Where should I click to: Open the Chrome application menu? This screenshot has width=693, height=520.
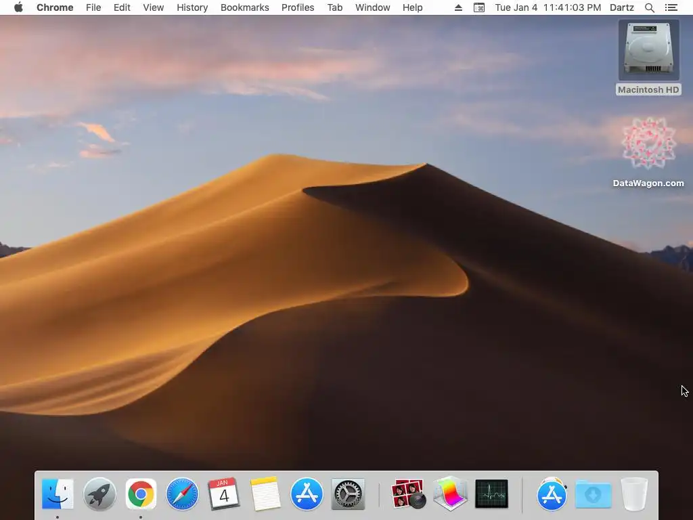click(x=55, y=7)
